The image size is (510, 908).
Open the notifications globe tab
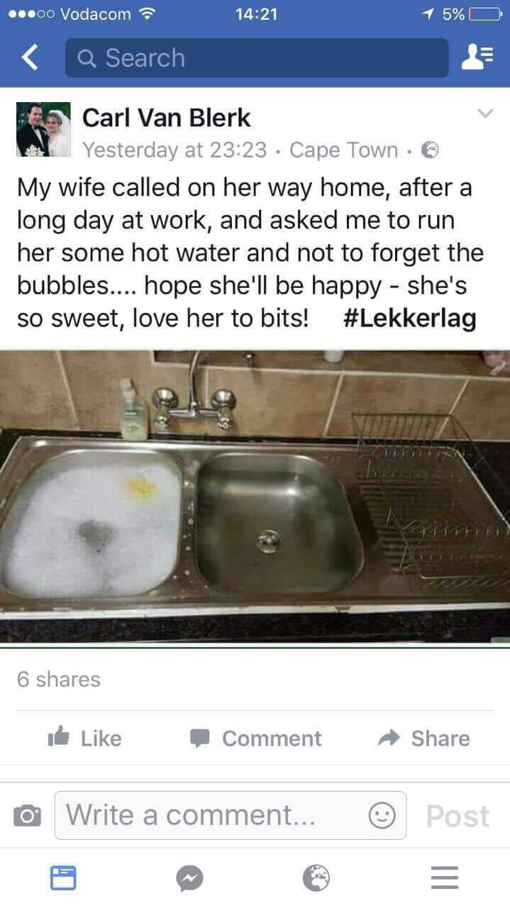coord(316,879)
